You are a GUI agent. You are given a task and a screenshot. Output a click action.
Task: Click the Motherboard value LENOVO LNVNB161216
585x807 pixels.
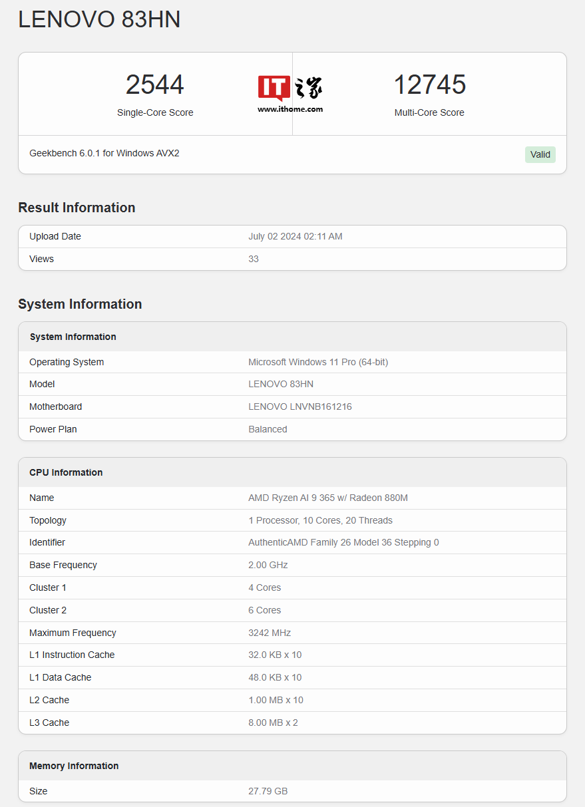pos(299,406)
